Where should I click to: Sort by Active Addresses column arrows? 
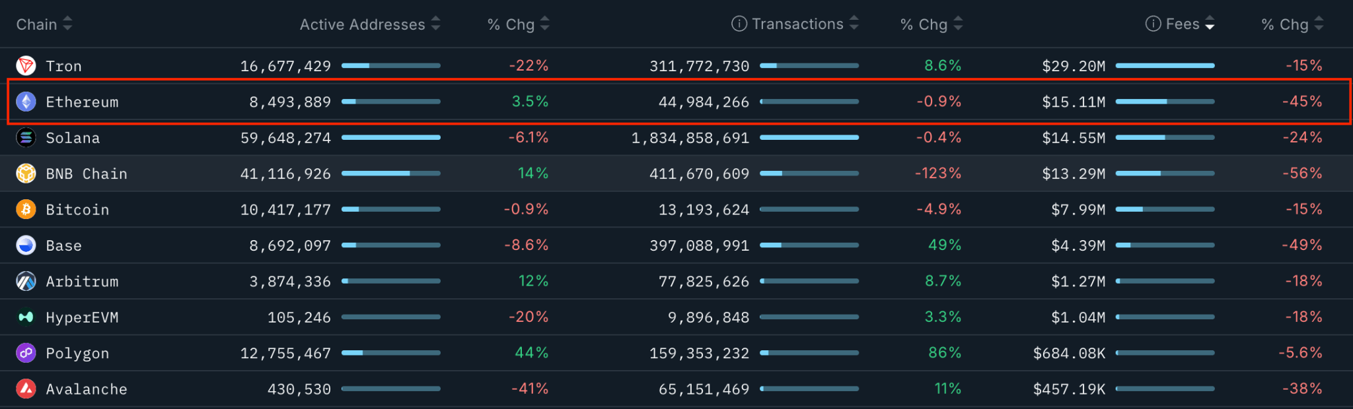[x=435, y=24]
